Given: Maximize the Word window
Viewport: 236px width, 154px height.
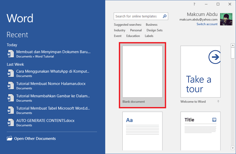Looking at the screenshot, I should [218, 4].
